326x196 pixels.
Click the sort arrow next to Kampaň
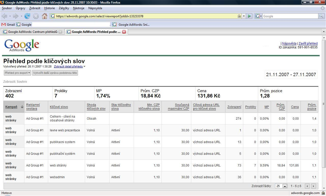point(22,107)
